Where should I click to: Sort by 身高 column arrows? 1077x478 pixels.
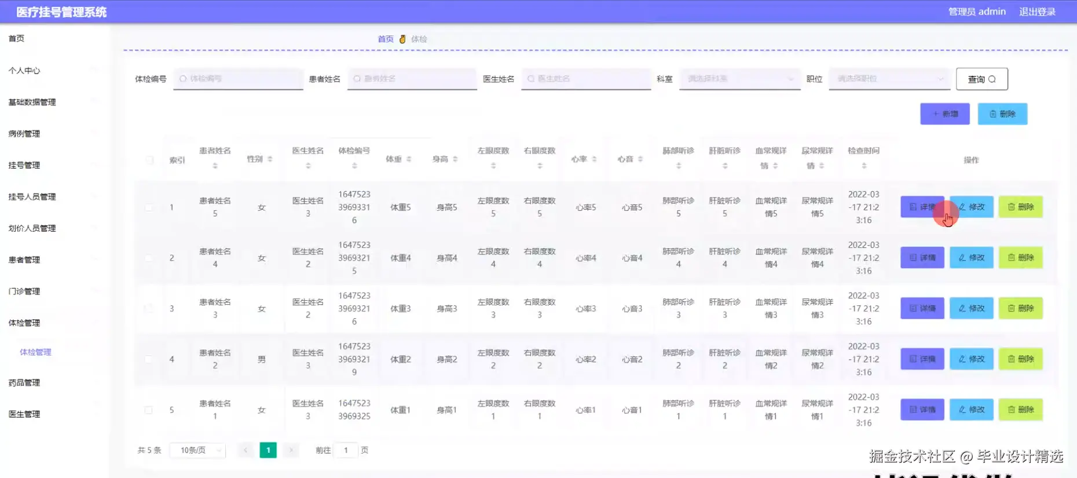(455, 159)
